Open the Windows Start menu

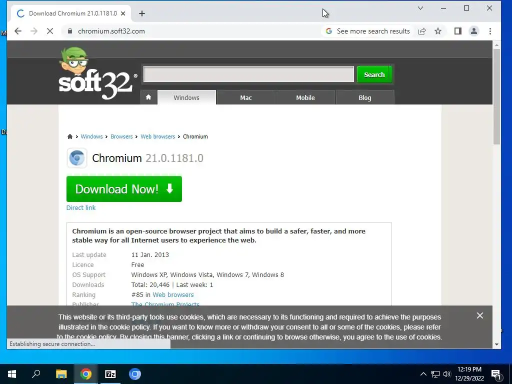pos(12,374)
